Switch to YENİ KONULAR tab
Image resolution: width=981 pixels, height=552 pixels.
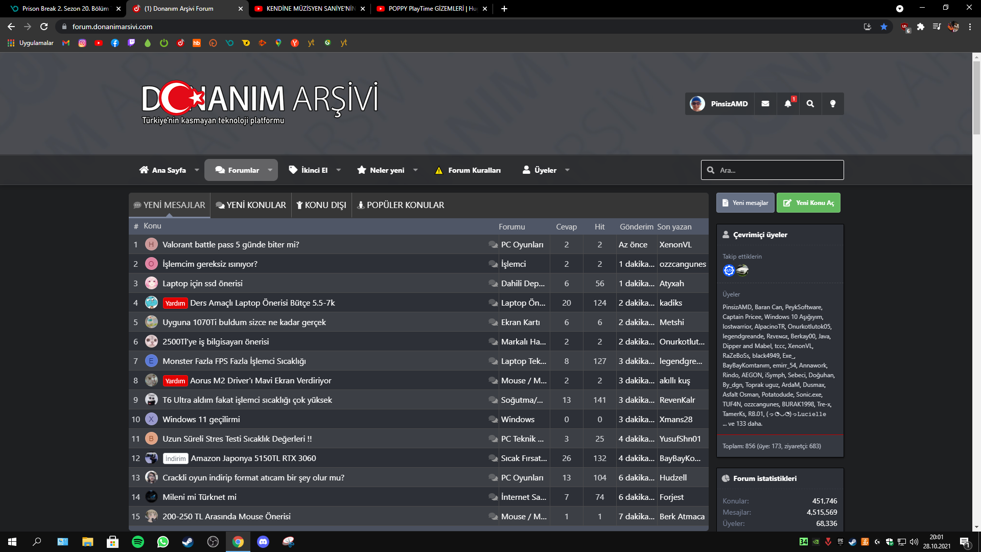tap(251, 205)
